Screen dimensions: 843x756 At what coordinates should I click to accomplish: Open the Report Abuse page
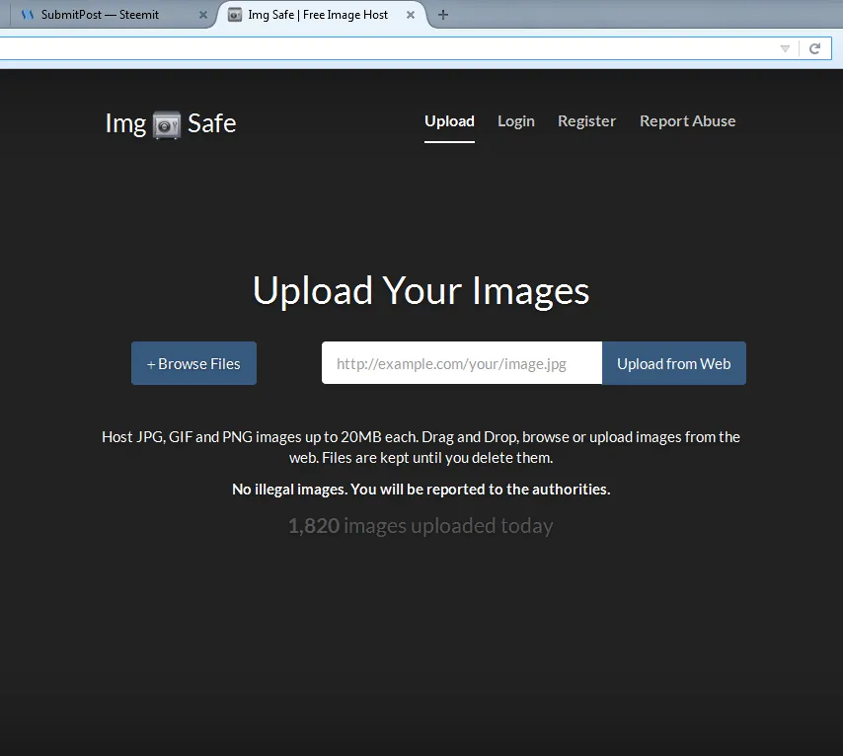(x=688, y=121)
